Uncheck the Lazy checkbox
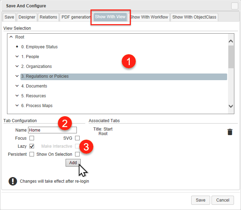This screenshot has height=210, width=241. pos(32,146)
